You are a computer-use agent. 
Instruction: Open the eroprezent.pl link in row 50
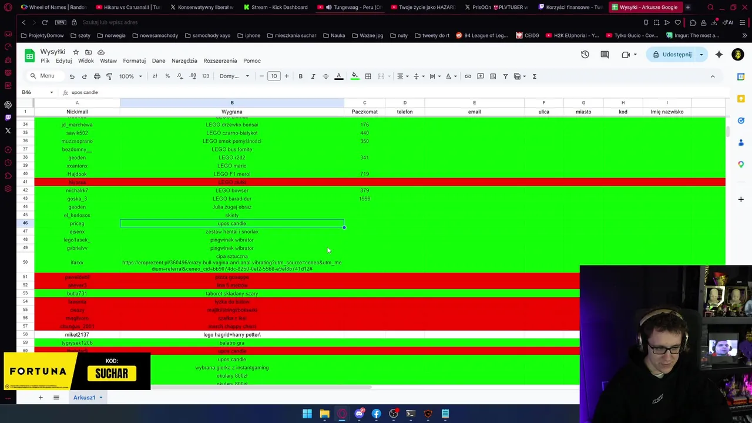(x=231, y=266)
